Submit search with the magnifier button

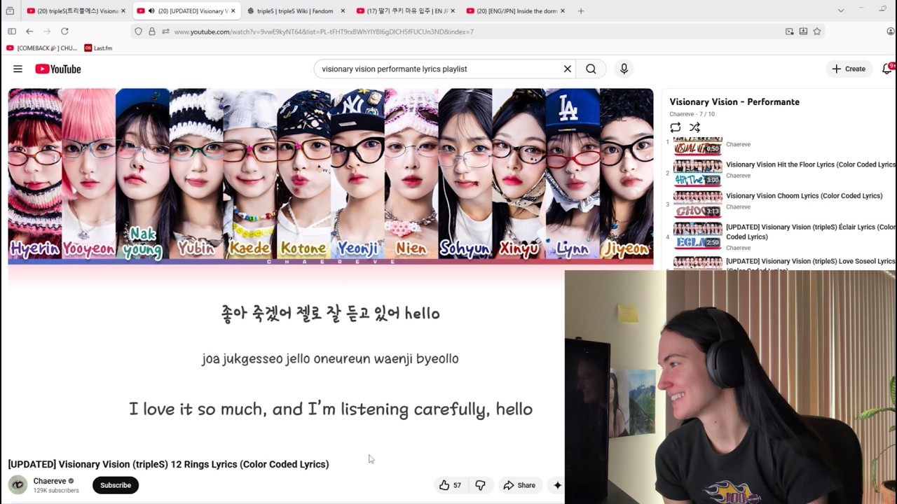pos(591,69)
